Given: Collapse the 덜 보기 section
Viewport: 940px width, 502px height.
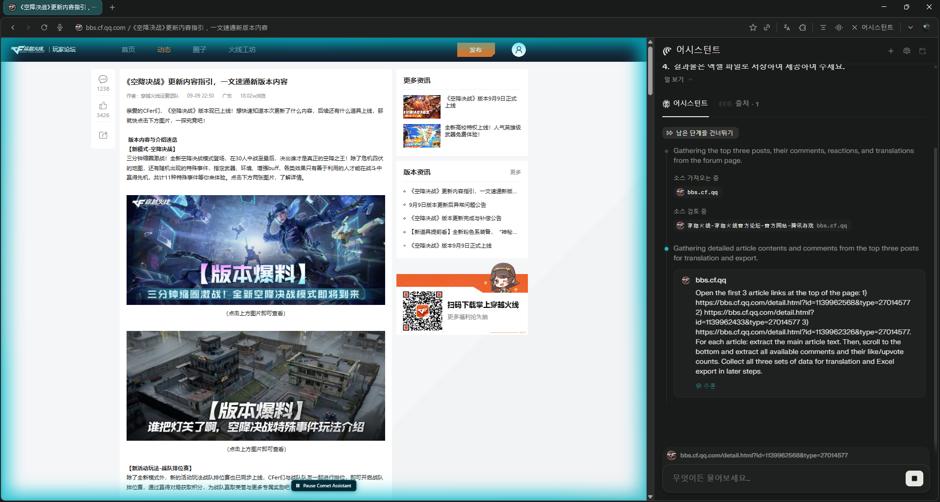Looking at the screenshot, I should tap(679, 79).
